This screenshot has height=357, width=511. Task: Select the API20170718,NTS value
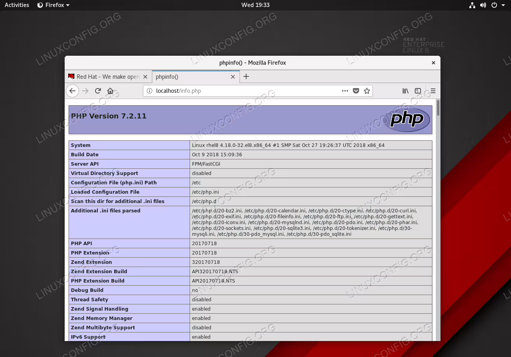point(213,281)
